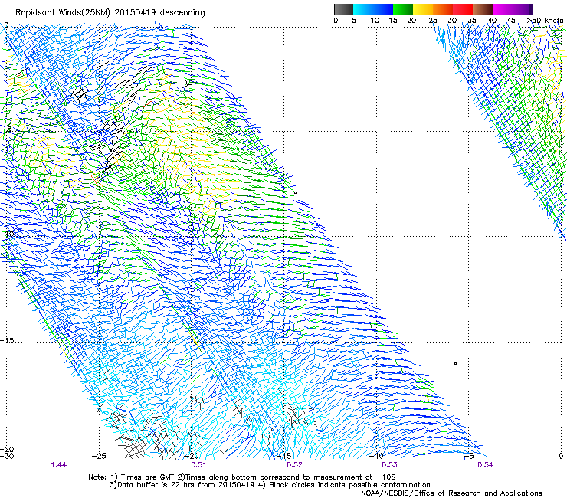Click the "-25" longitude label on bottom axis
Viewport: 567px width, 498px height.
99,456
